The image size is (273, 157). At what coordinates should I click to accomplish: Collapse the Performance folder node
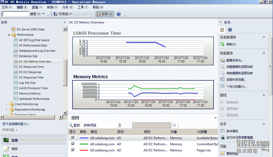coord(9,35)
